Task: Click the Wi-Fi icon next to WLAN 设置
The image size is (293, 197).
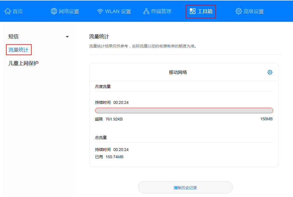Action: pyautogui.click(x=100, y=11)
